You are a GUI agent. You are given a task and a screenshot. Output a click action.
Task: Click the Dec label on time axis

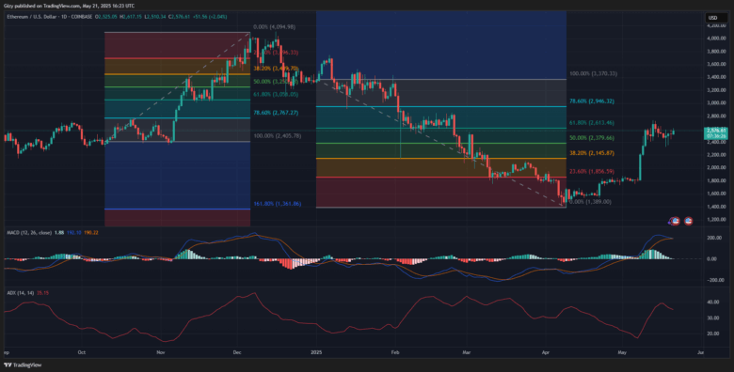236,352
